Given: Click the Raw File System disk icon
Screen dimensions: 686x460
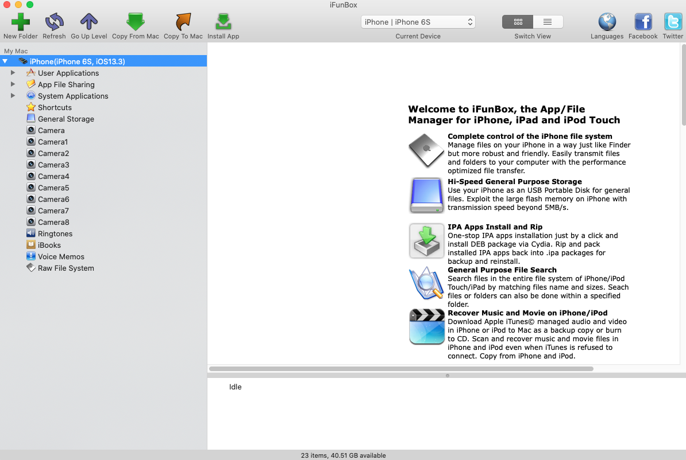Looking at the screenshot, I should [x=30, y=267].
